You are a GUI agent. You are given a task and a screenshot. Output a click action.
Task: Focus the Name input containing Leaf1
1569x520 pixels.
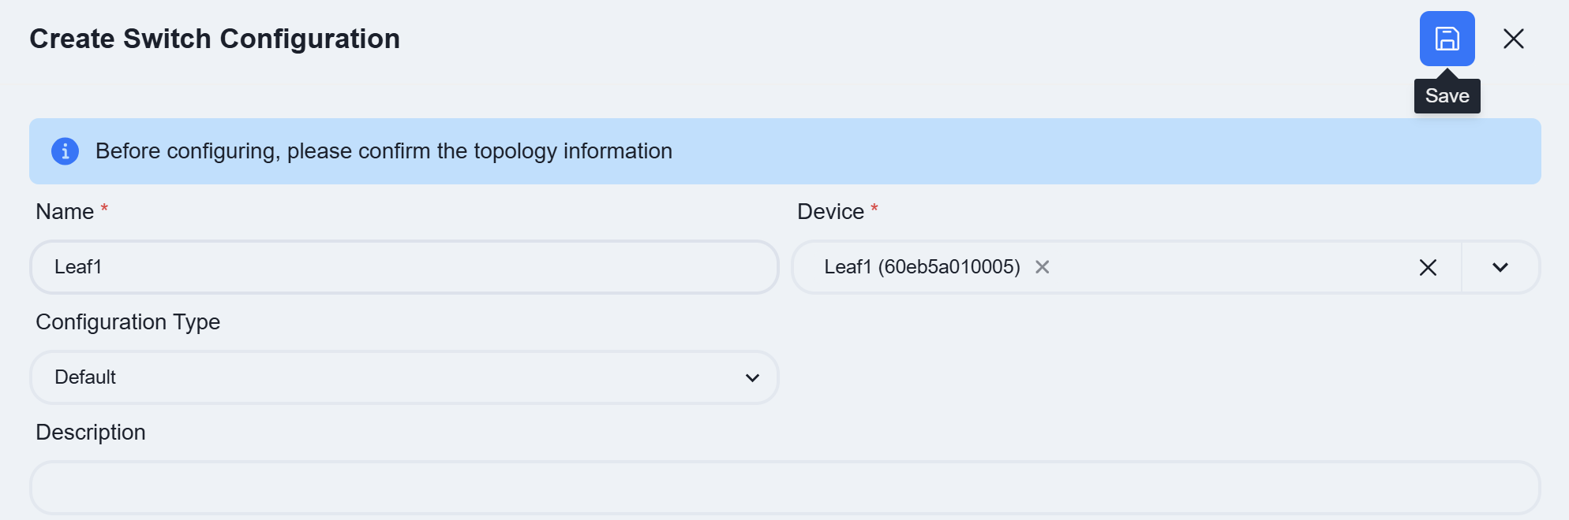coord(404,267)
